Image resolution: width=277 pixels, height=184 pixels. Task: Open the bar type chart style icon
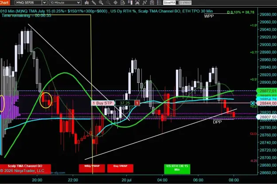[87, 3]
